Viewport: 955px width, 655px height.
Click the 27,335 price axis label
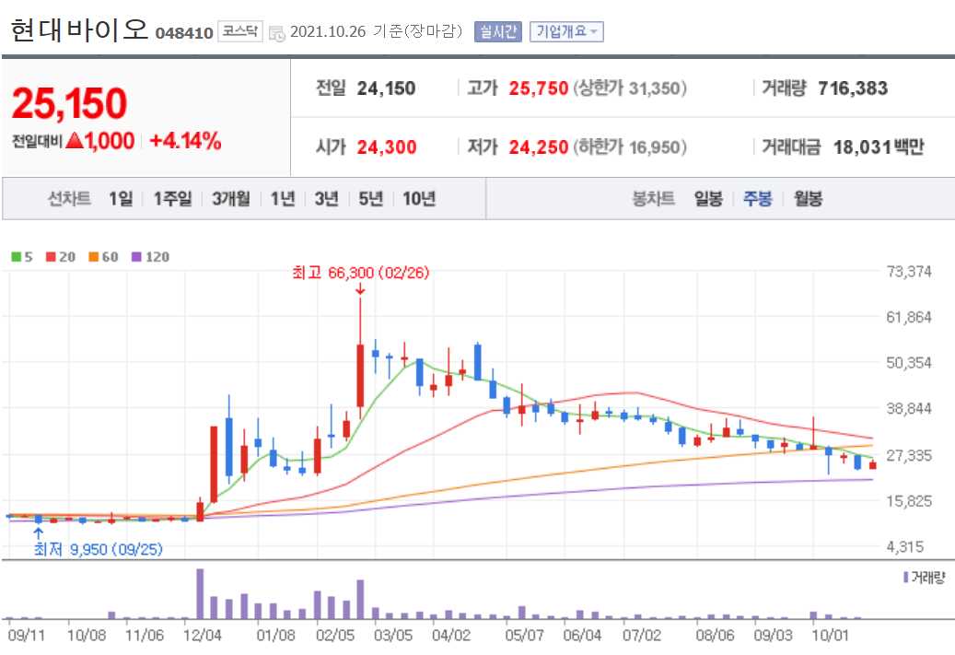click(909, 456)
